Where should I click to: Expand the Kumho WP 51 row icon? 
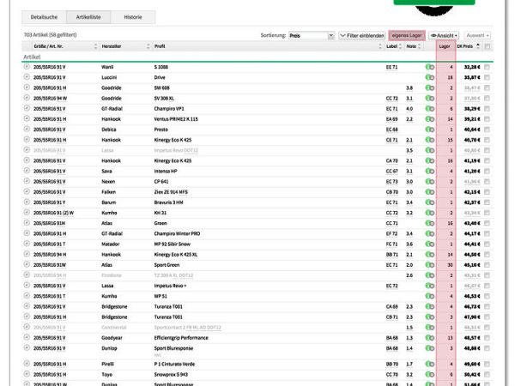(27, 296)
